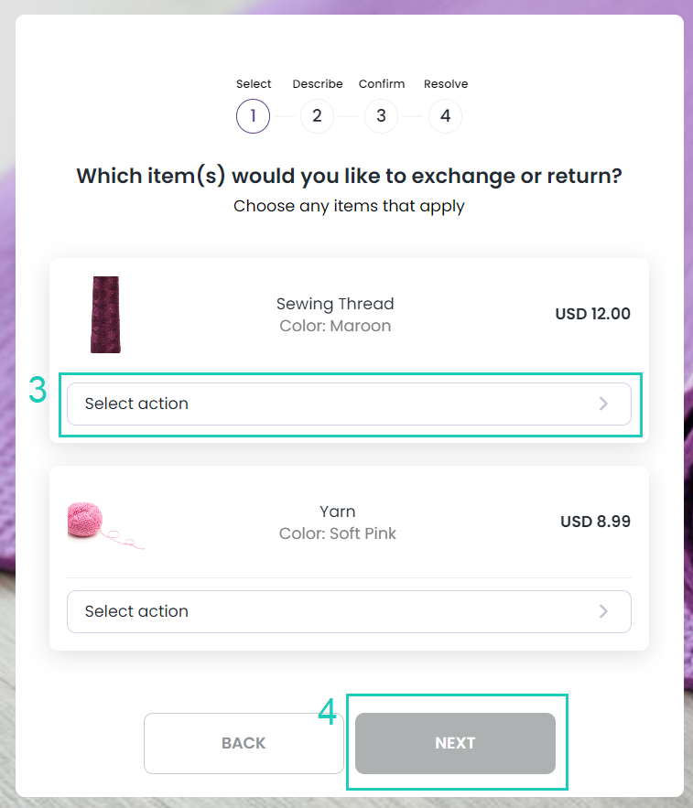This screenshot has width=693, height=808.
Task: Go to step 2 Describe circle
Action: (x=317, y=116)
